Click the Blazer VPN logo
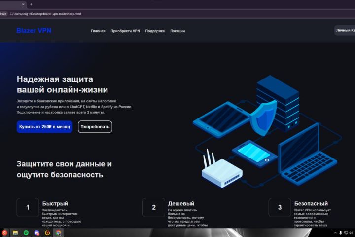The image size is (355, 237). 34,31
